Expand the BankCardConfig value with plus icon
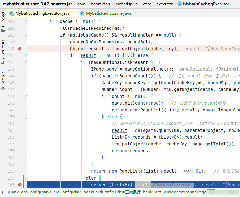This screenshot has height=197, width=240. [3, 192]
